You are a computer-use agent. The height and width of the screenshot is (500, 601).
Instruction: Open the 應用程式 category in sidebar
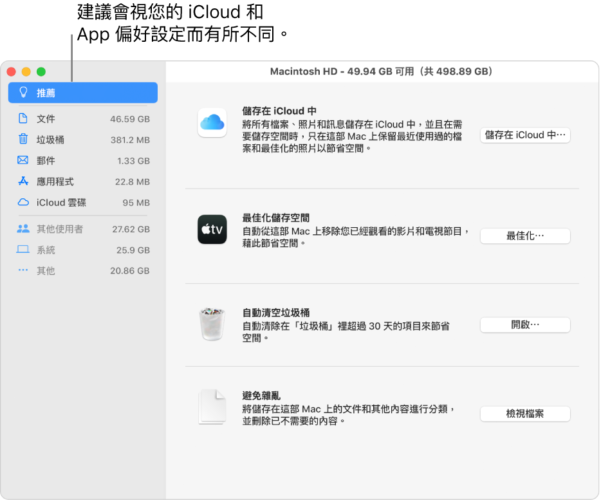click(83, 181)
